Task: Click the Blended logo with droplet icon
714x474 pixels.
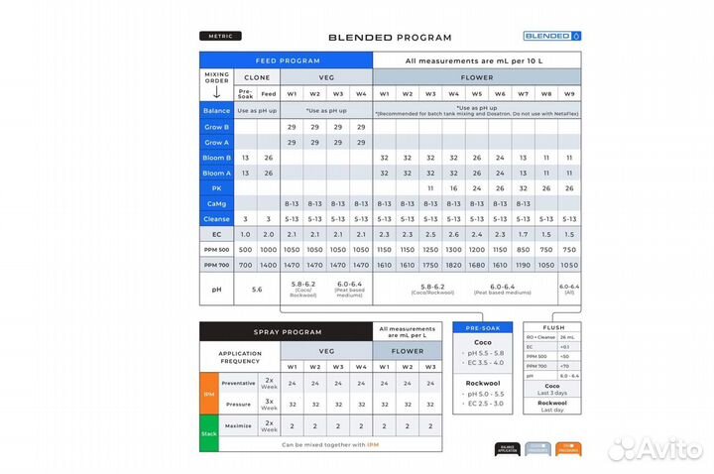Action: [552, 36]
